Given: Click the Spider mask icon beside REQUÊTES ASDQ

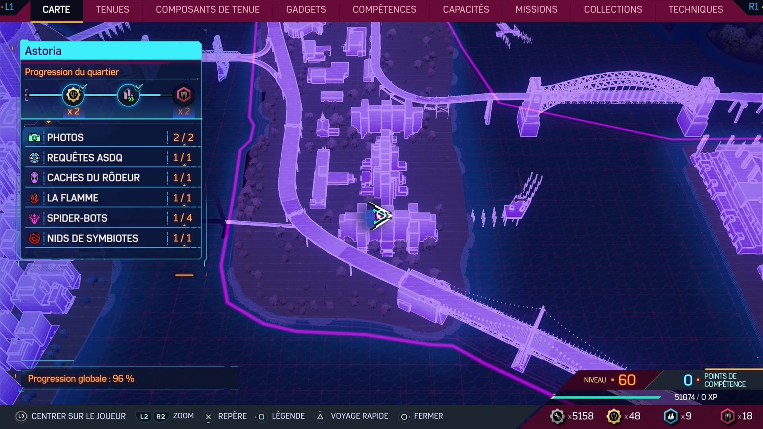Looking at the screenshot, I should (x=35, y=158).
